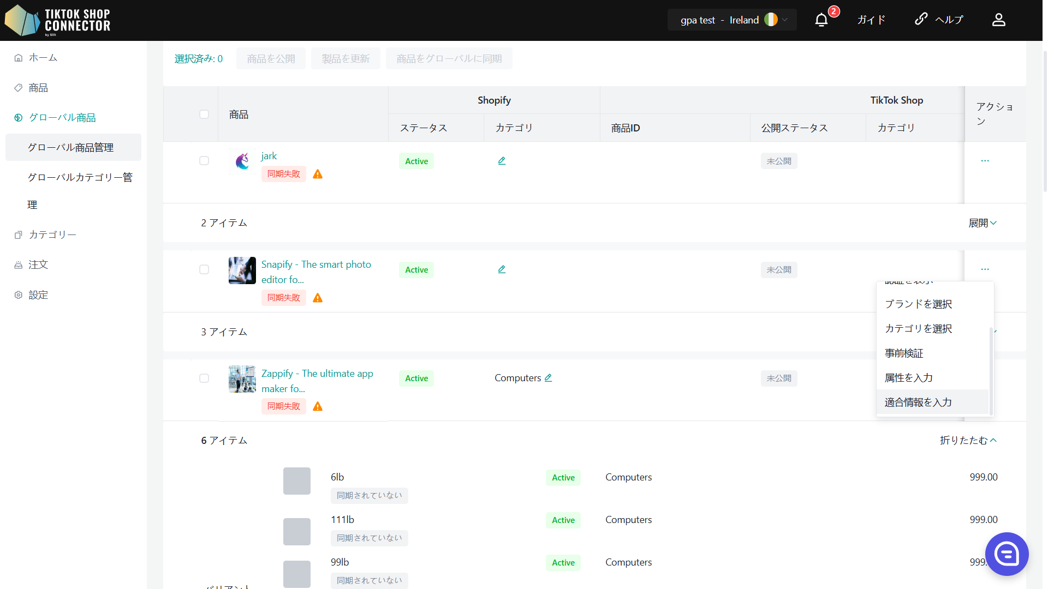Viewport: 1048px width, 589px height.
Task: Choose '適合情報を入力' from the action menu
Action: point(933,402)
